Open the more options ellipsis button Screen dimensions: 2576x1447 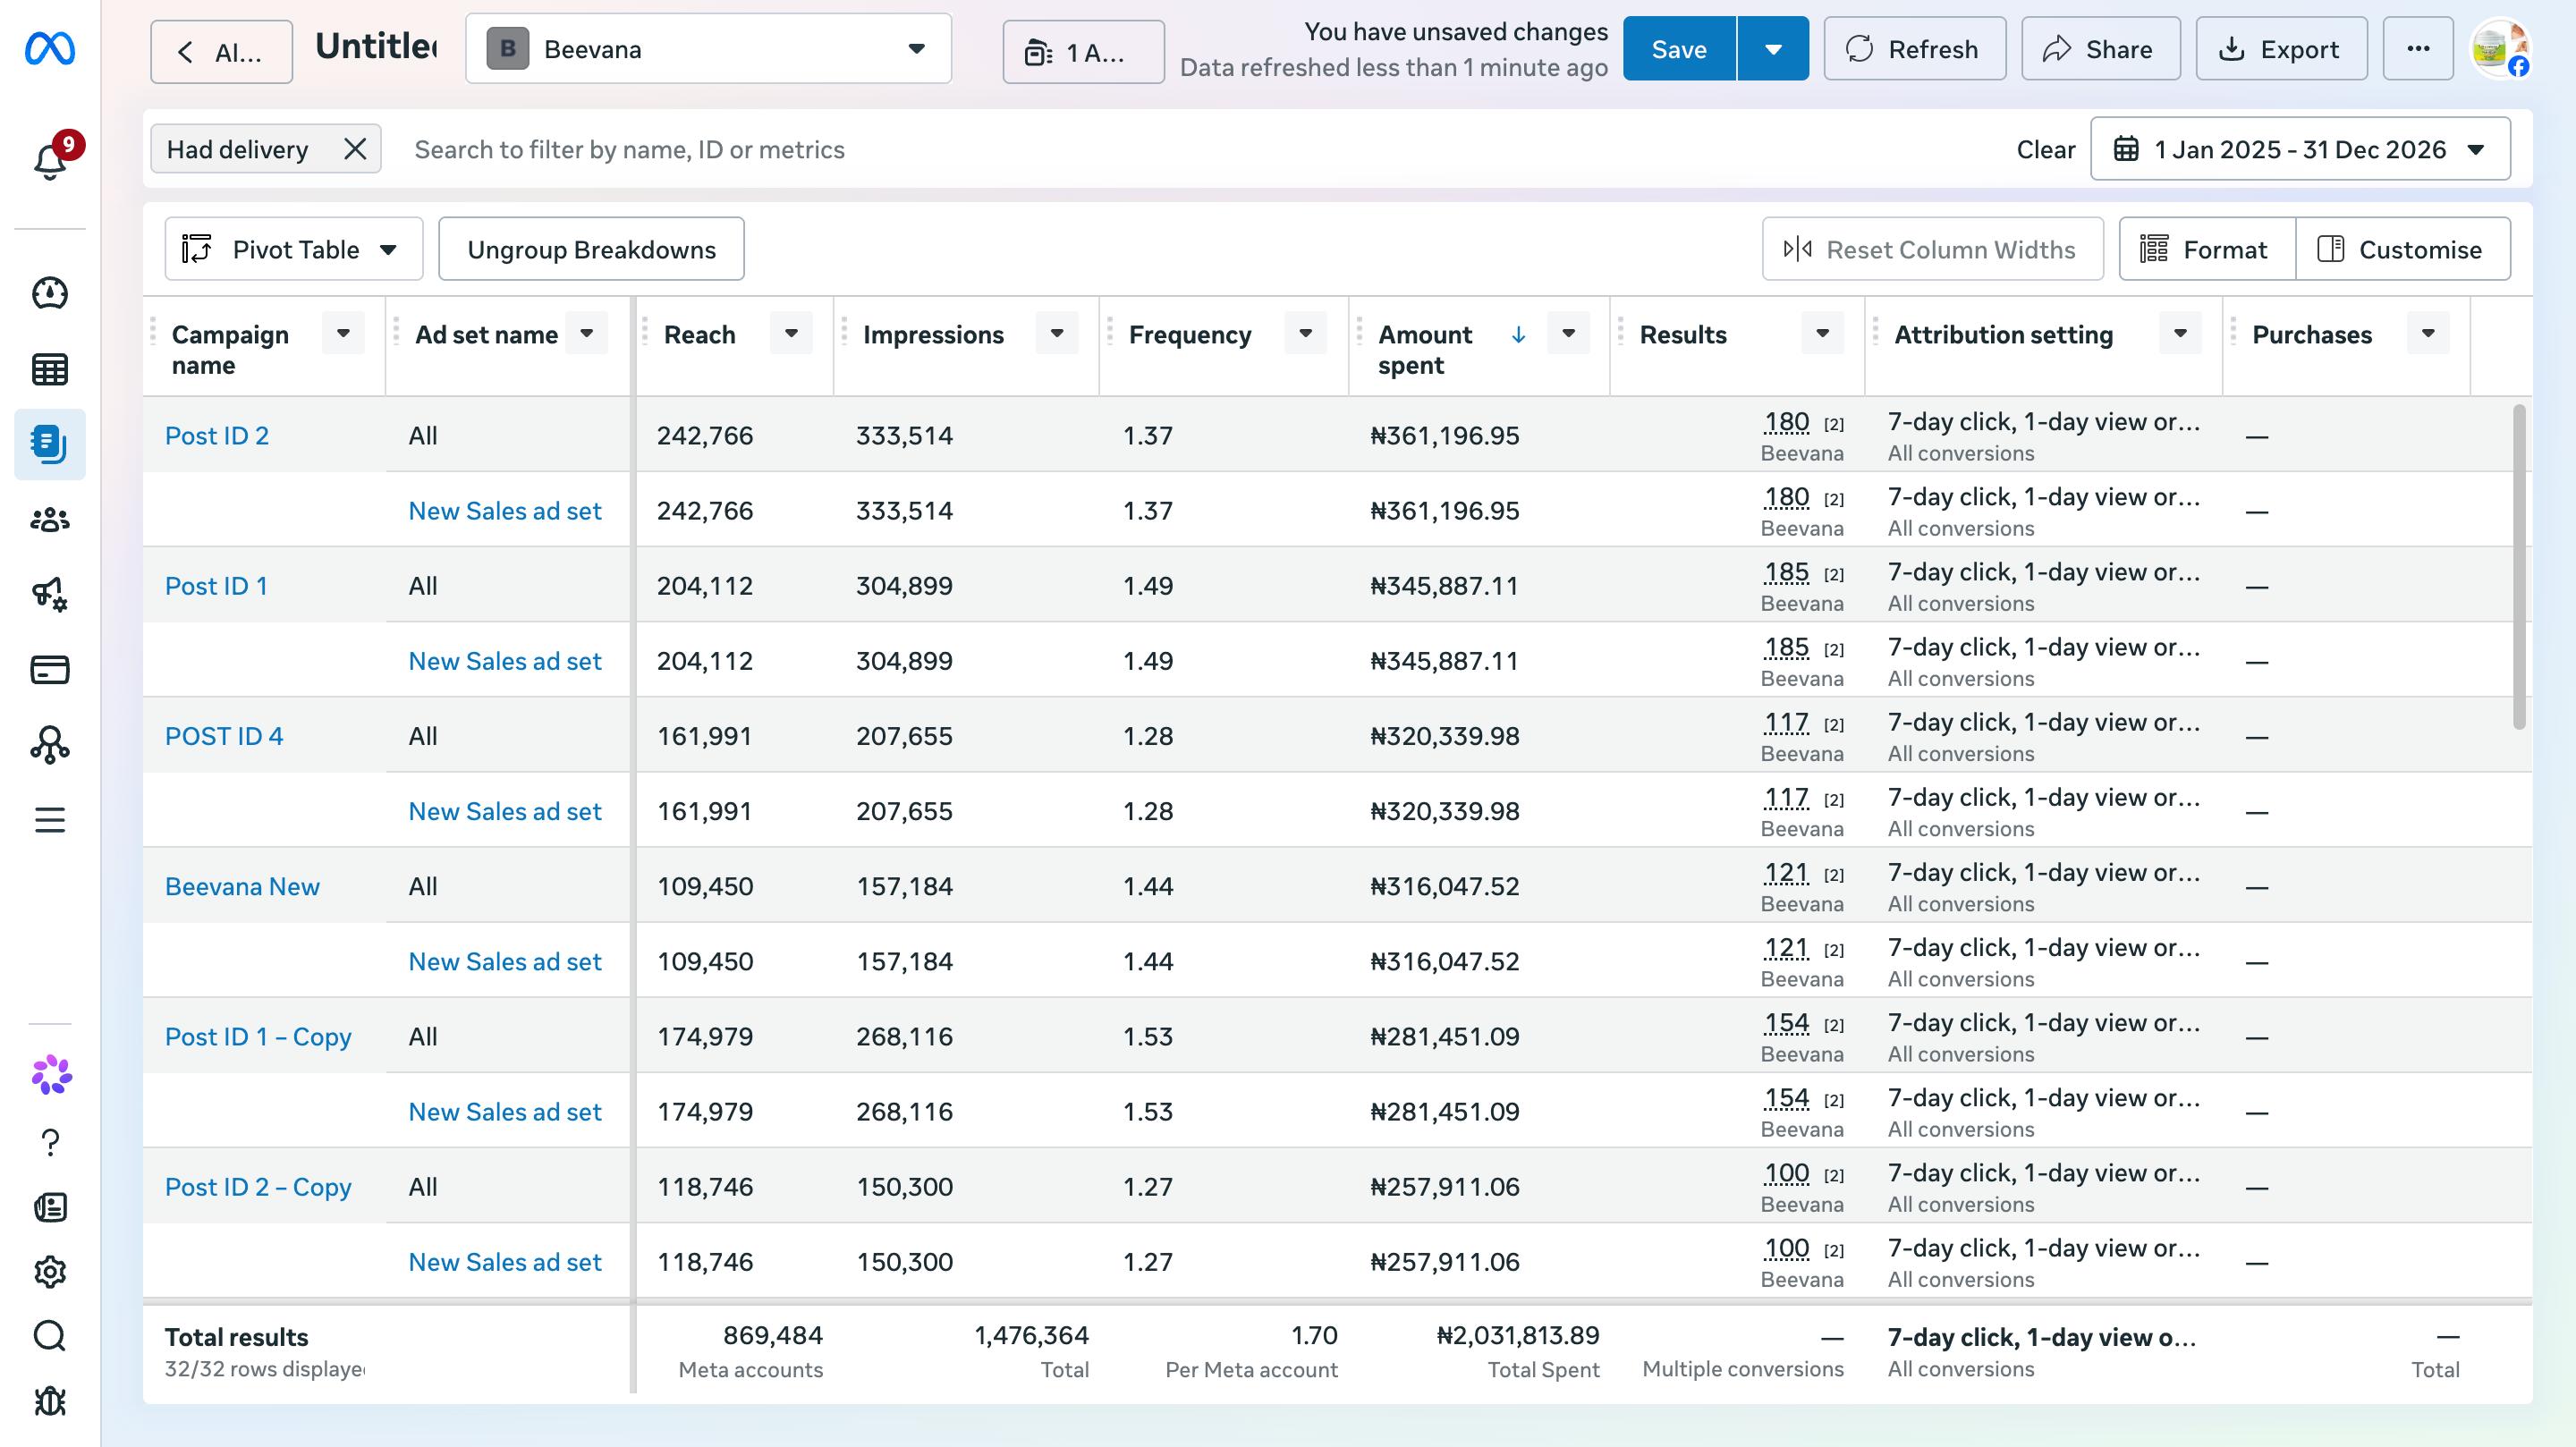(2418, 49)
